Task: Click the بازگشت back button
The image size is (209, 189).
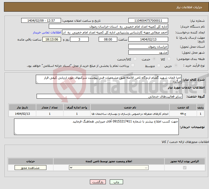Action: pos(98,182)
